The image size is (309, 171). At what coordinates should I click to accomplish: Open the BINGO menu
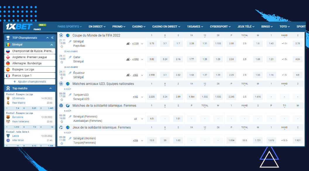tap(267, 26)
